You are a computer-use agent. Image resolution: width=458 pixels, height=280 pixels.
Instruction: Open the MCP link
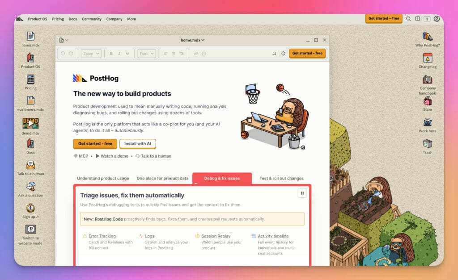pos(83,156)
